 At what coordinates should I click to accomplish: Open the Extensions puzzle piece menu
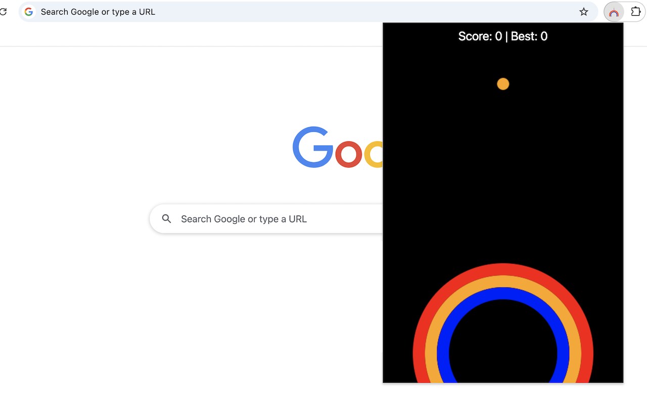pos(636,12)
